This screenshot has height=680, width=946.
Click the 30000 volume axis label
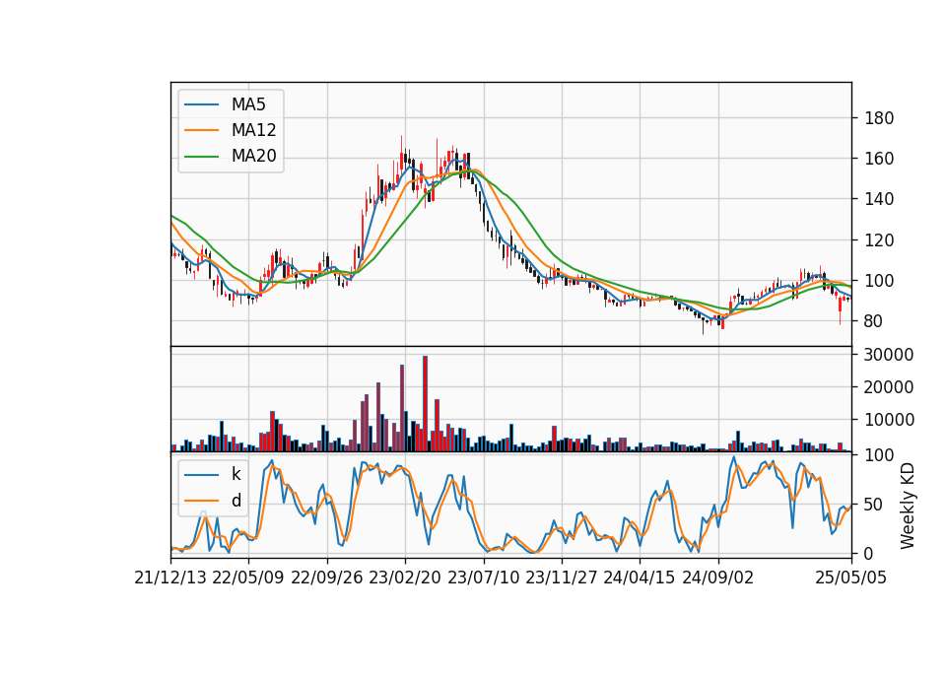tap(889, 355)
